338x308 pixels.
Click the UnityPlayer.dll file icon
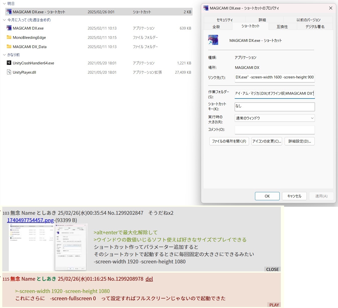(x=9, y=72)
